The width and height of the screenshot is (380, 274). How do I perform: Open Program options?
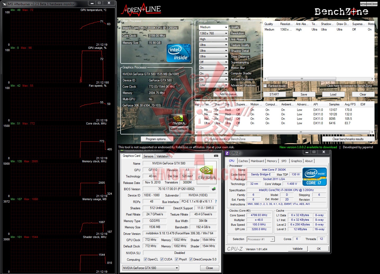pos(157,139)
